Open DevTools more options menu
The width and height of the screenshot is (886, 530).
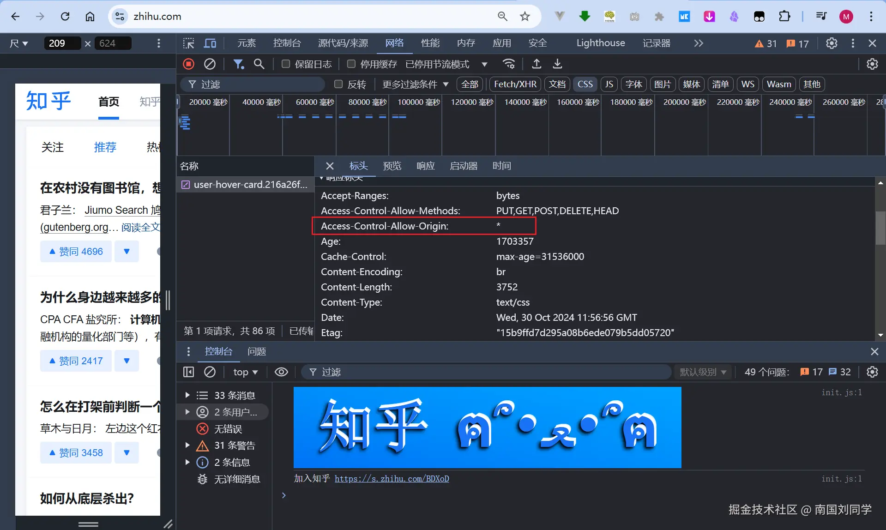tap(853, 43)
